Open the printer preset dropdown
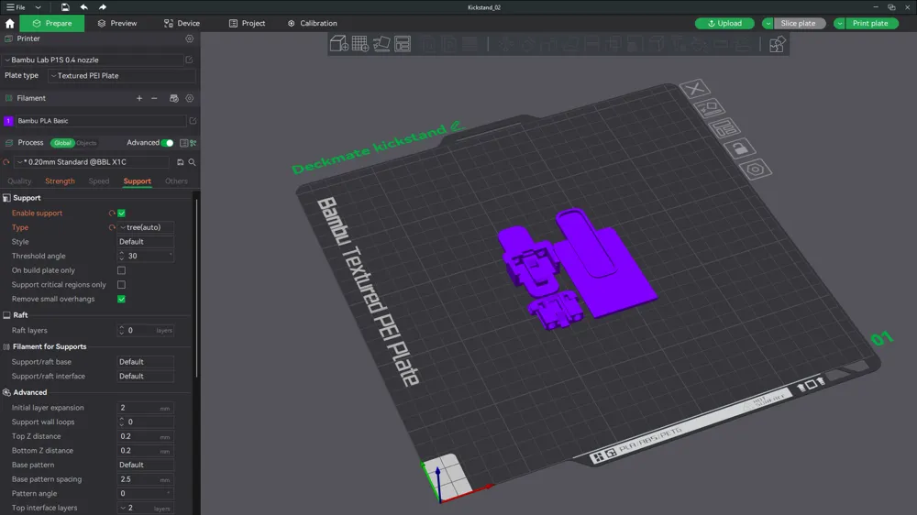 click(94, 60)
